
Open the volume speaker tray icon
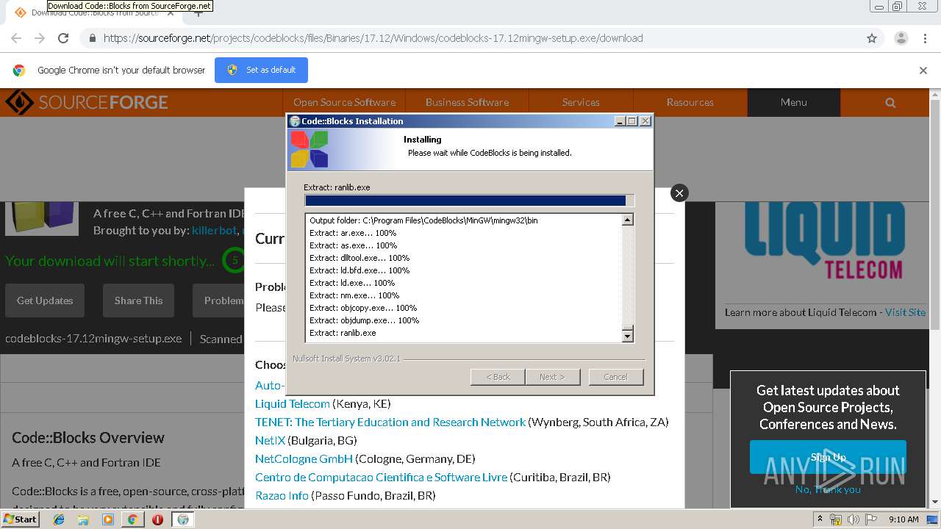click(x=854, y=519)
